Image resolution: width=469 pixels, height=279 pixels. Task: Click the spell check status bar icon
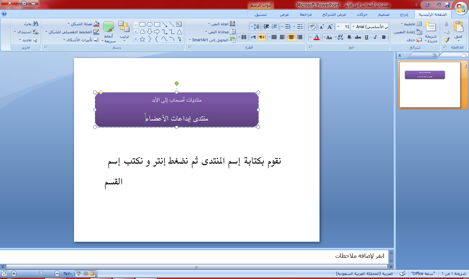pyautogui.click(x=402, y=273)
